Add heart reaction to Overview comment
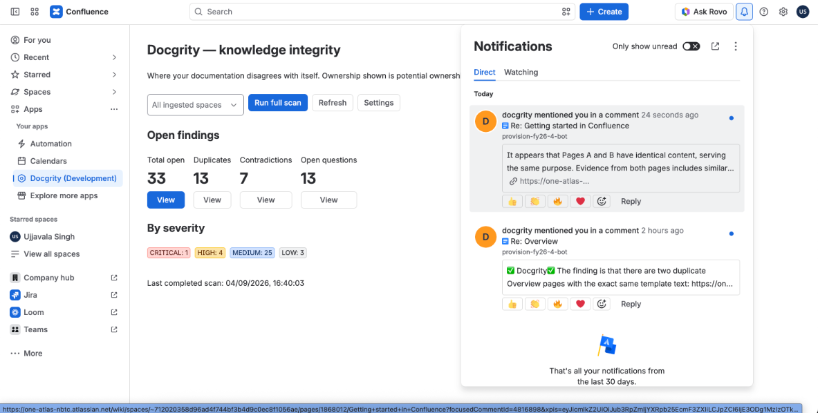The image size is (818, 413). (x=580, y=304)
